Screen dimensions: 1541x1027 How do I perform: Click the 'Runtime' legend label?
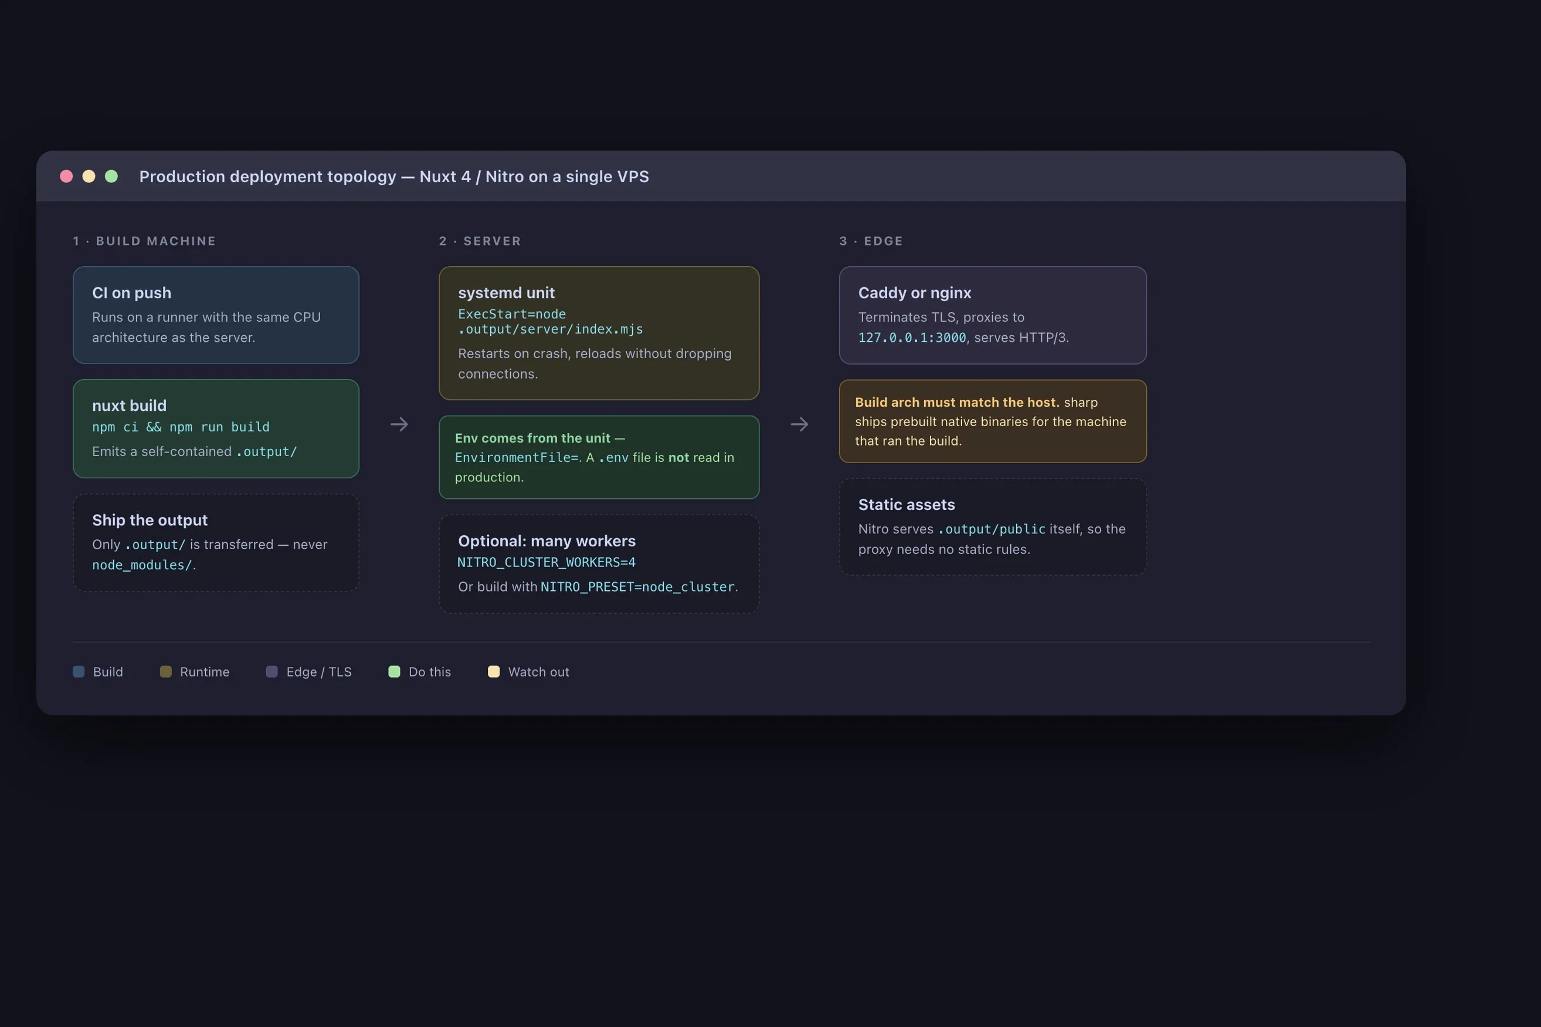click(x=205, y=672)
